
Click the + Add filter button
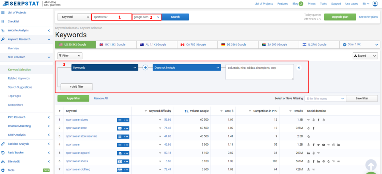click(77, 87)
